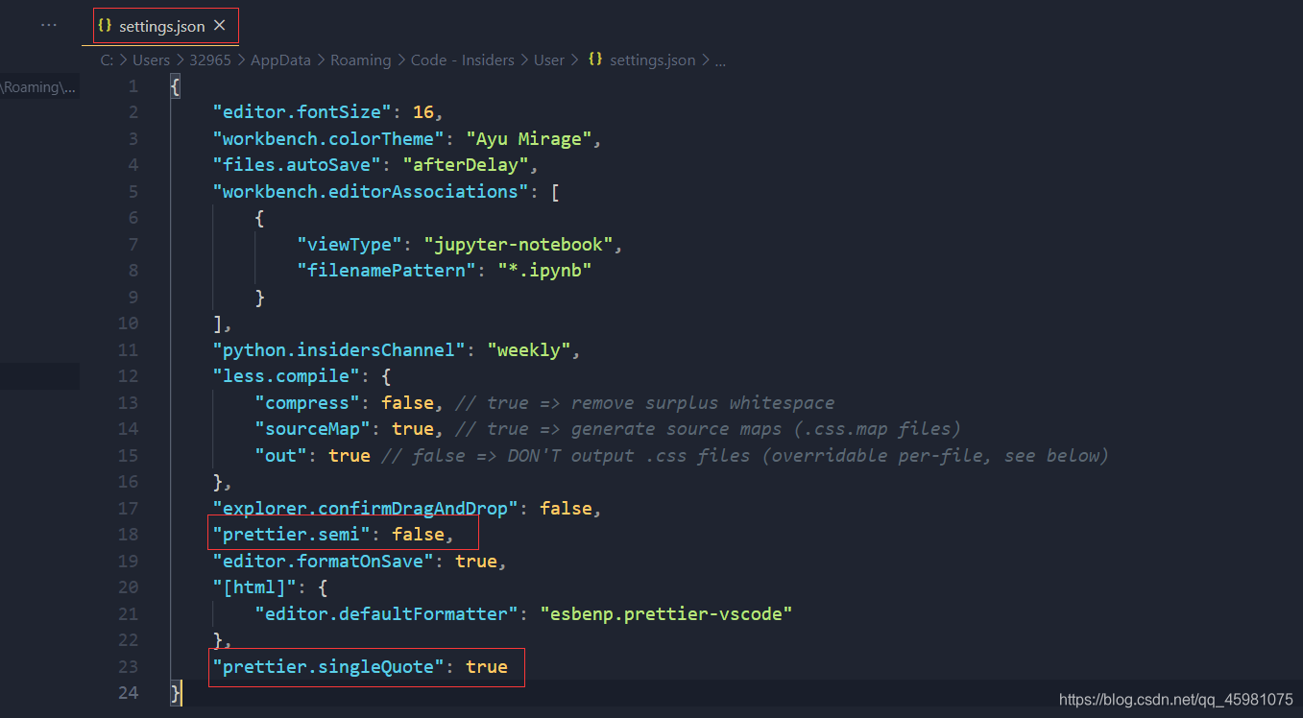The width and height of the screenshot is (1303, 718).
Task: Open the "AppData" breadcrumb dropdown
Action: tap(280, 59)
